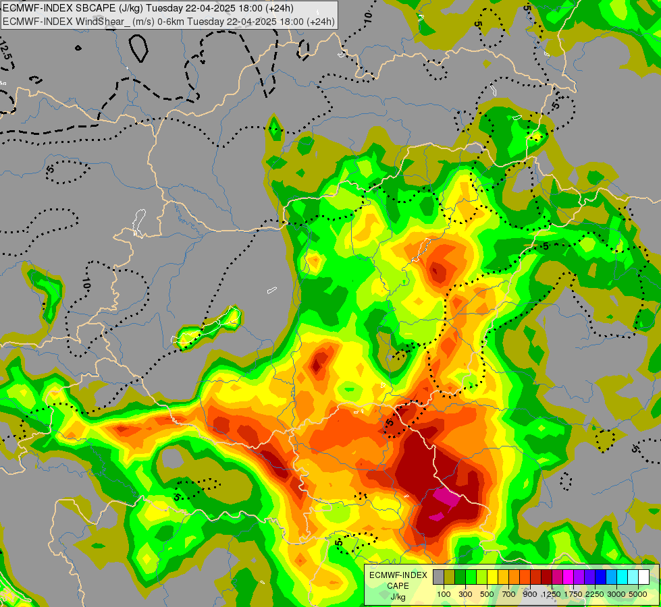Select the 1250 legend value label
The image size is (661, 607).
coord(552,594)
